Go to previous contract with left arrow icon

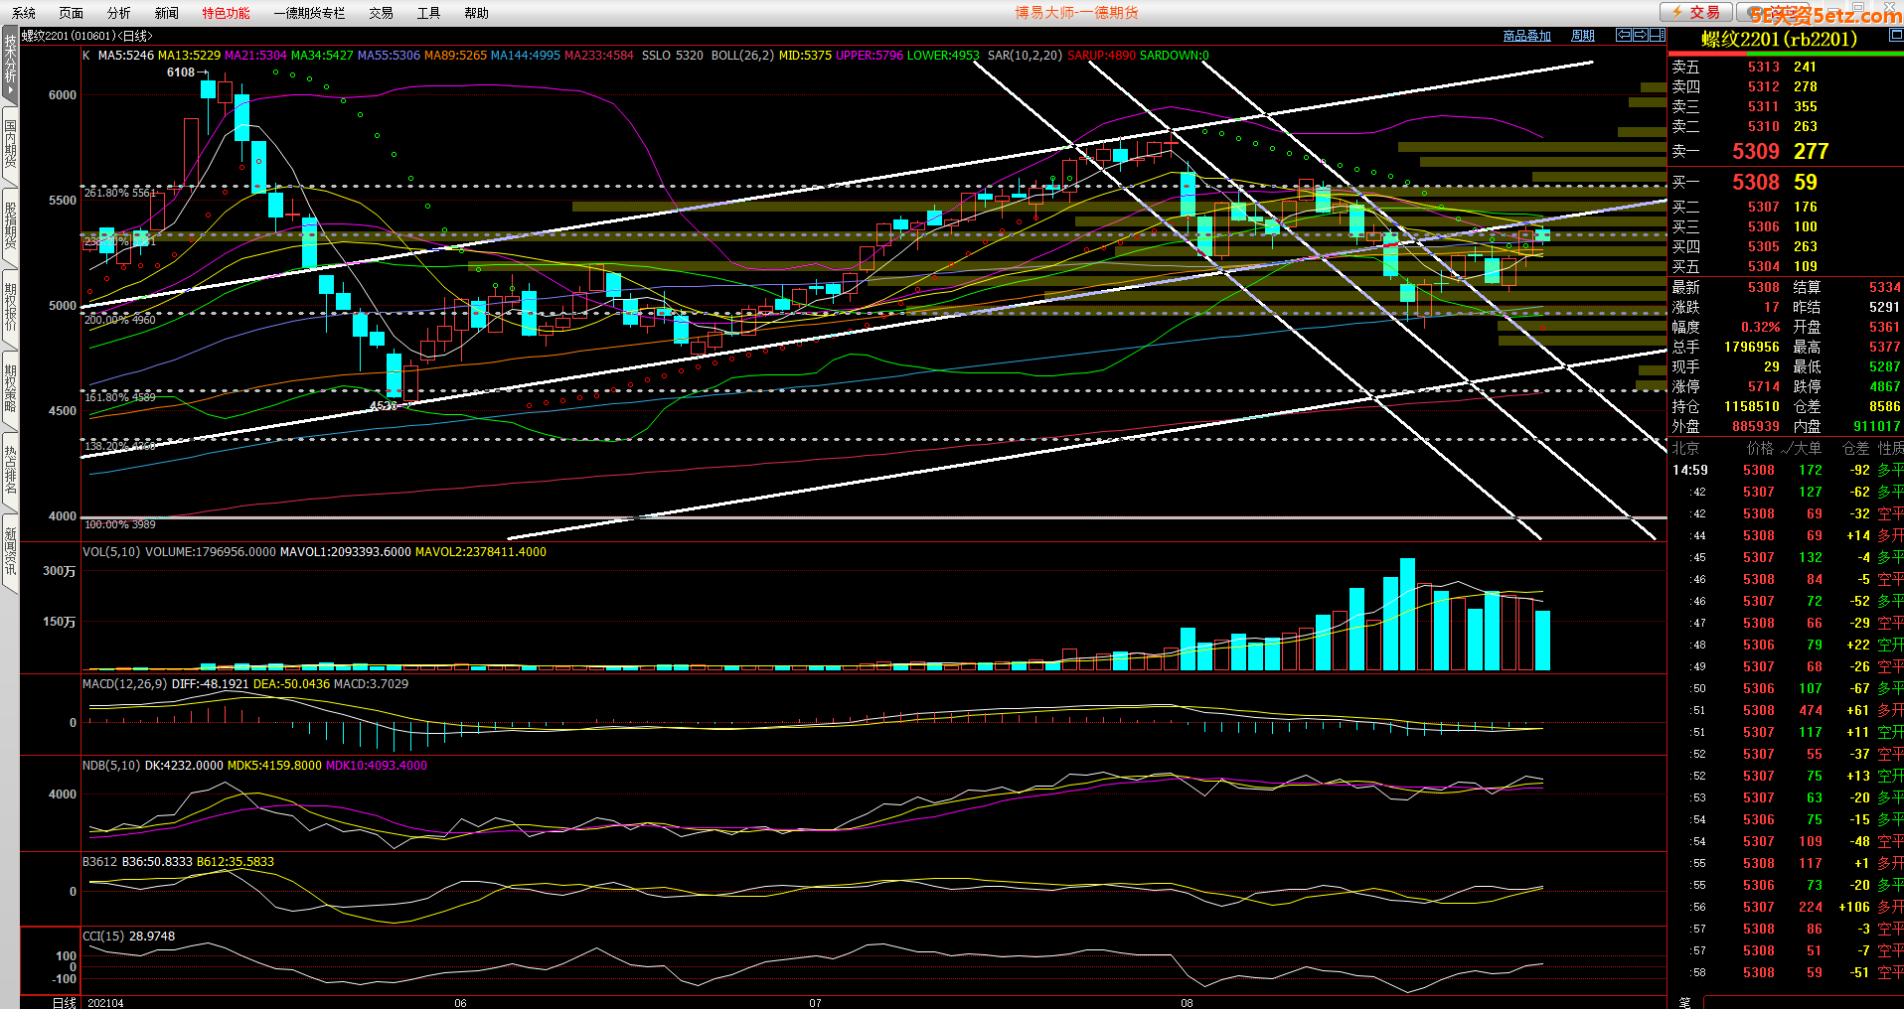click(1624, 35)
